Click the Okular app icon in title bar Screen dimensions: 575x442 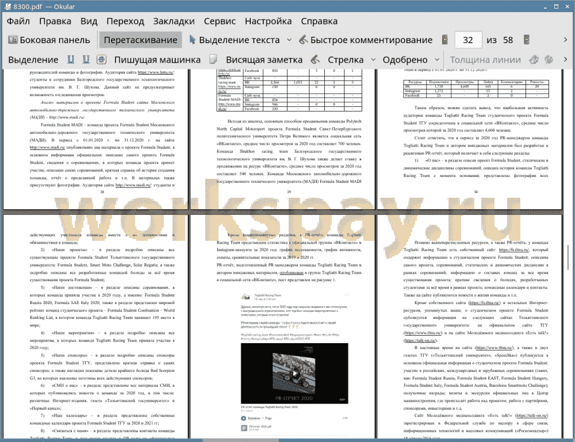[x=7, y=6]
